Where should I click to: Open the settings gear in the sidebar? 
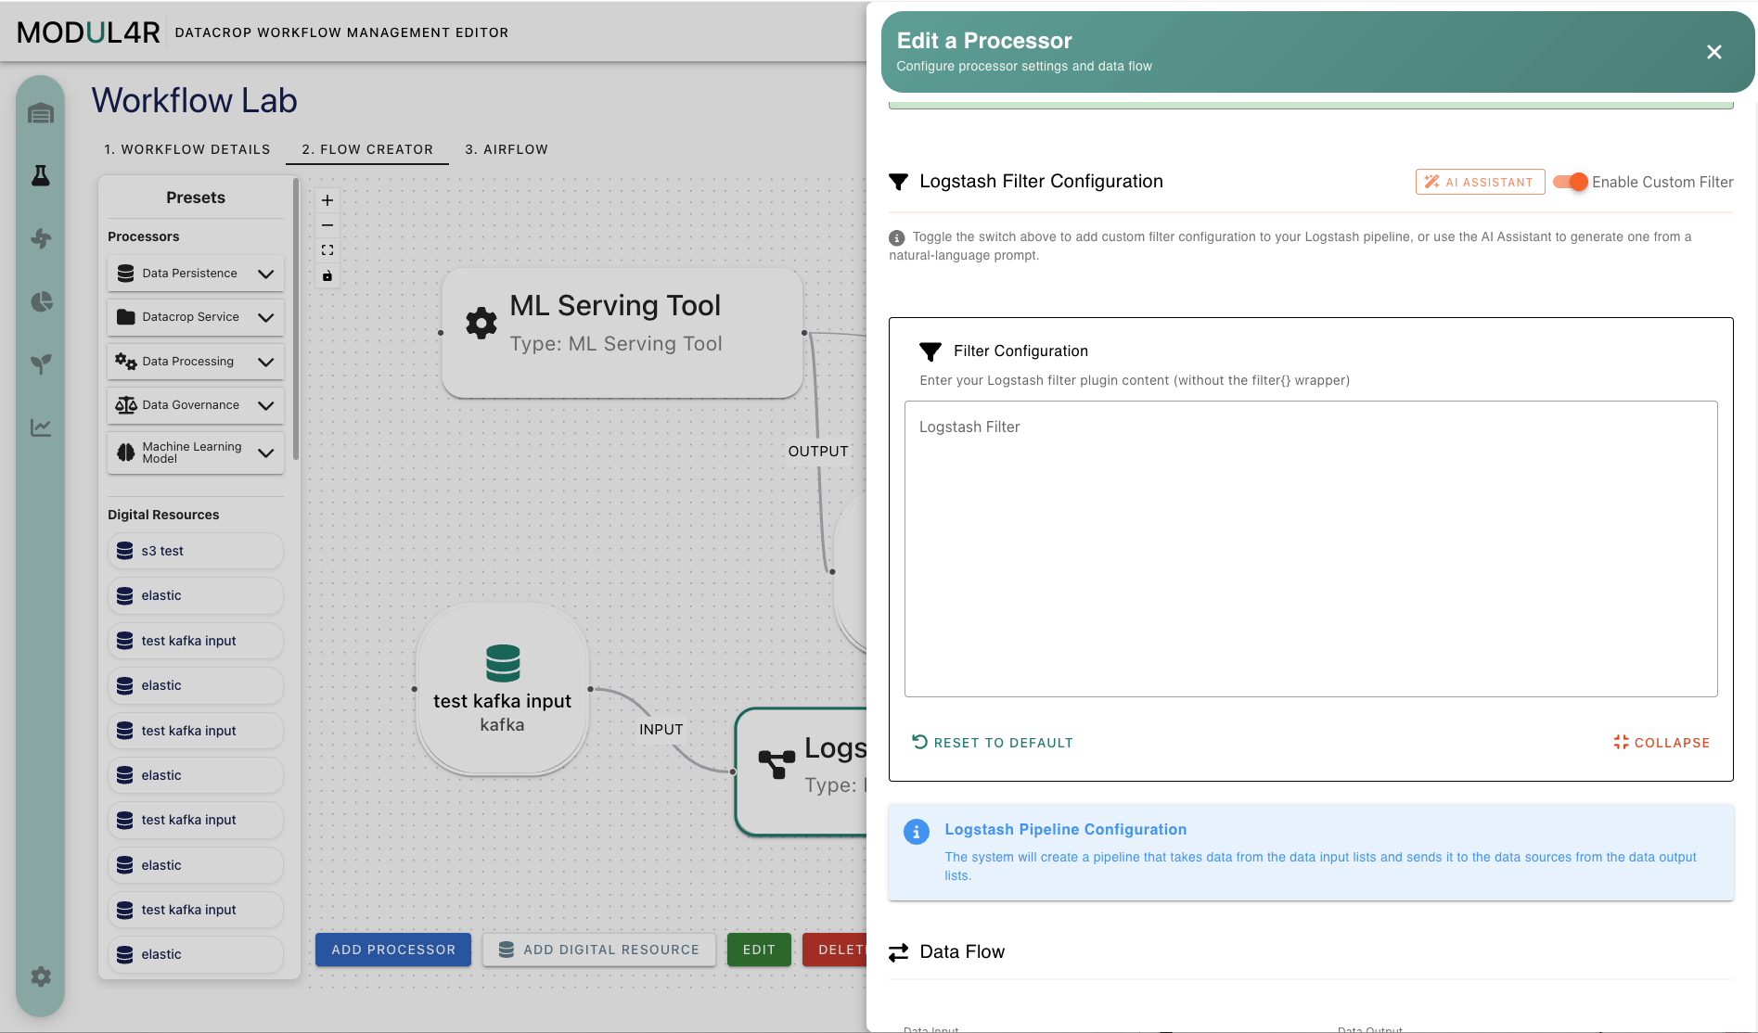click(x=41, y=976)
